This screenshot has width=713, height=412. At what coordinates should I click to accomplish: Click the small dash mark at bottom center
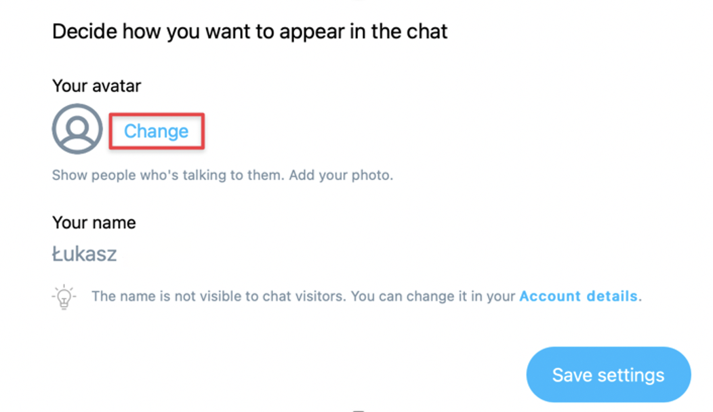coord(359,411)
